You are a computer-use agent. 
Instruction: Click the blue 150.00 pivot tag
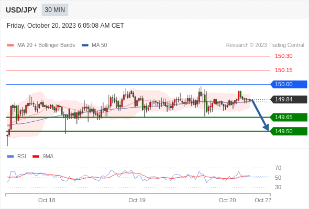pyautogui.click(x=289, y=84)
